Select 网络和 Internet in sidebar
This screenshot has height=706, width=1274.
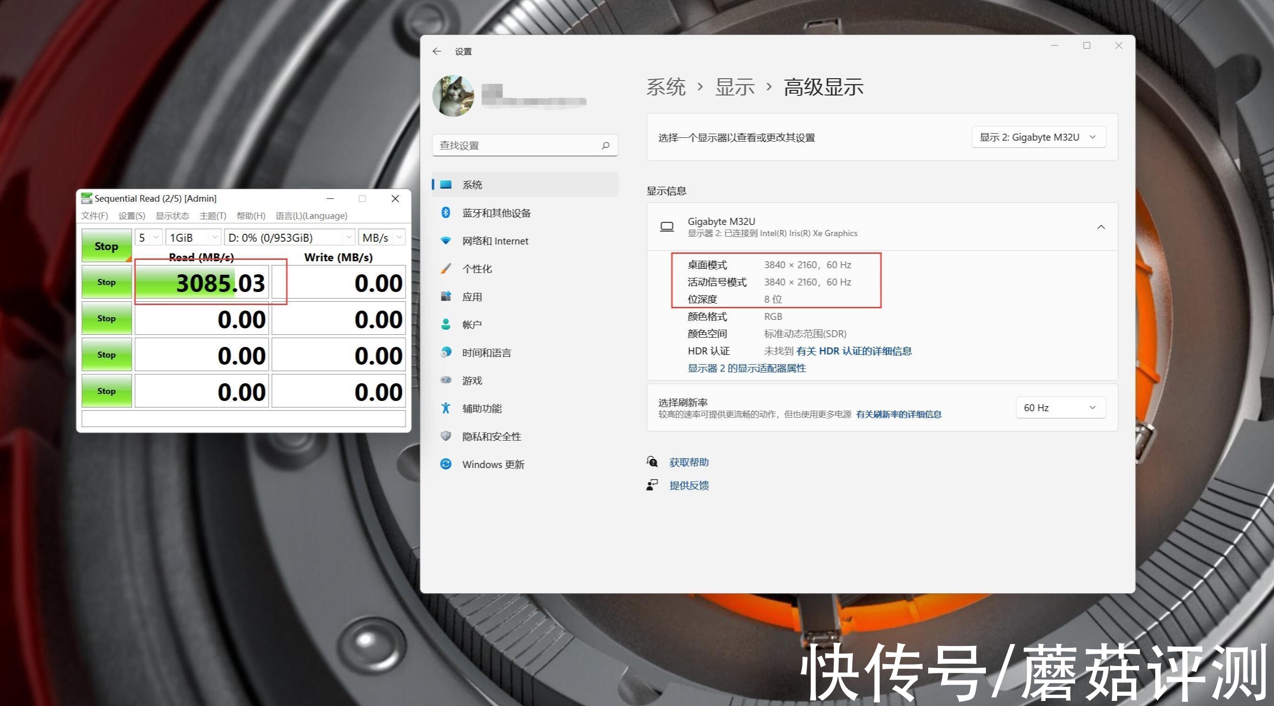click(x=525, y=240)
